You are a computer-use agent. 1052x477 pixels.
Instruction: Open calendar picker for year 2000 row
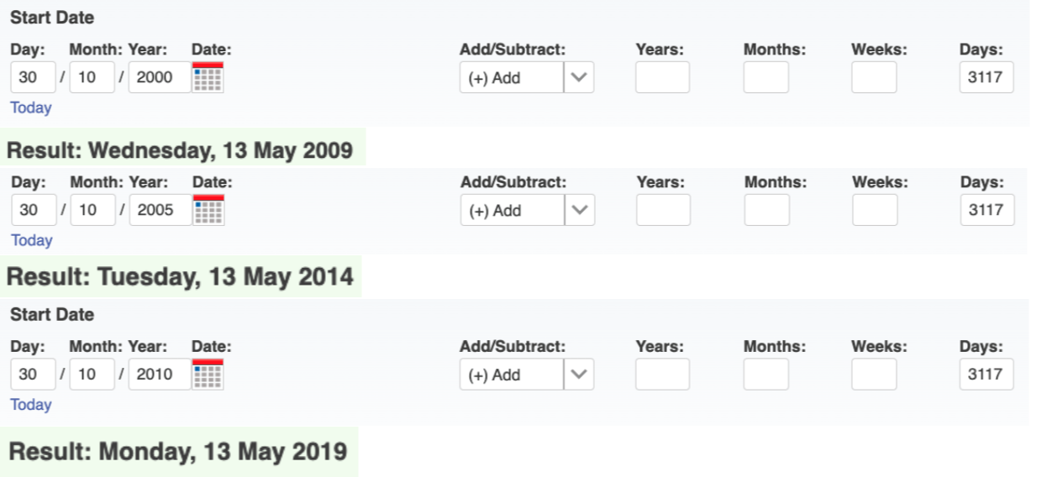point(208,77)
